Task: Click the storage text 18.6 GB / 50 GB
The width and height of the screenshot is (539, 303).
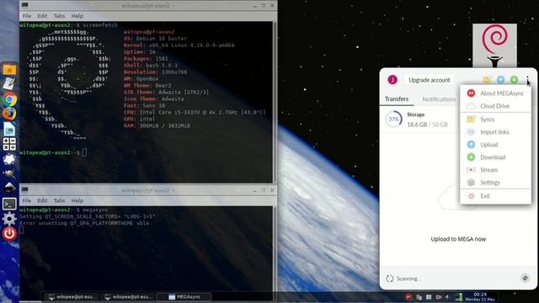Action: click(427, 125)
